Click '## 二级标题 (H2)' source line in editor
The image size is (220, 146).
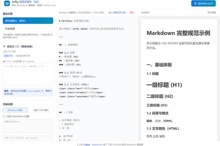point(69,61)
